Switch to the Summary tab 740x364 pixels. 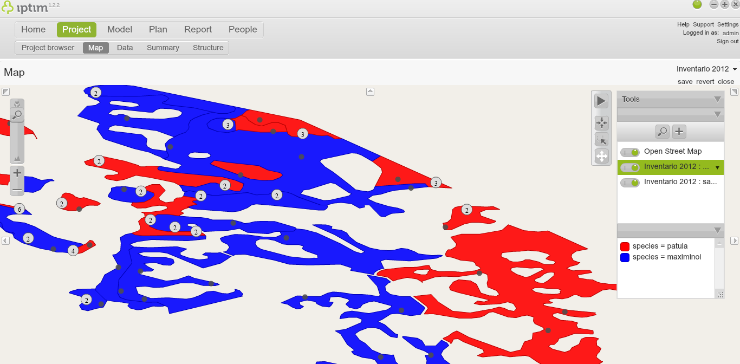[x=163, y=48]
